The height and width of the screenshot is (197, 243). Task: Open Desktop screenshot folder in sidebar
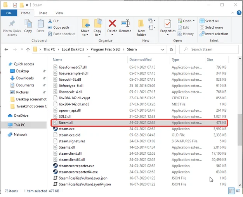click(x=28, y=99)
